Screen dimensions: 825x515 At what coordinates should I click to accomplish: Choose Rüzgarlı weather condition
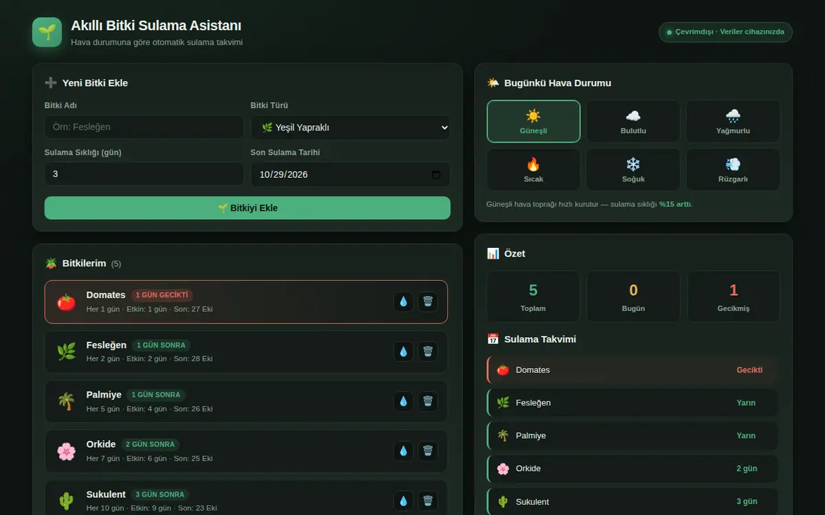coord(733,170)
